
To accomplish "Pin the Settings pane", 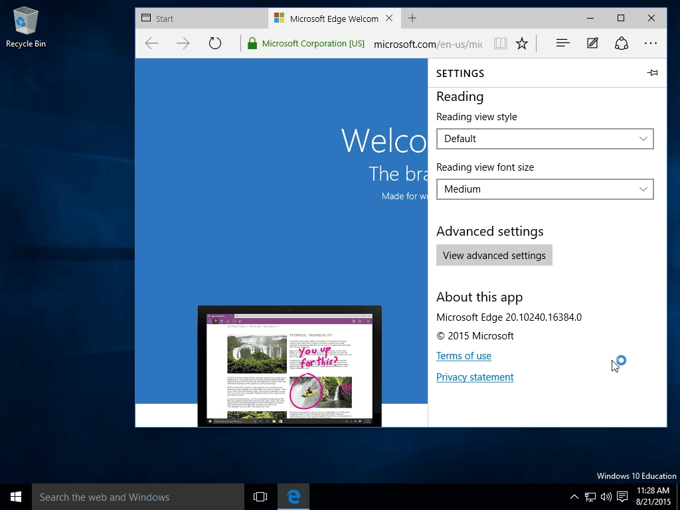I will point(652,73).
